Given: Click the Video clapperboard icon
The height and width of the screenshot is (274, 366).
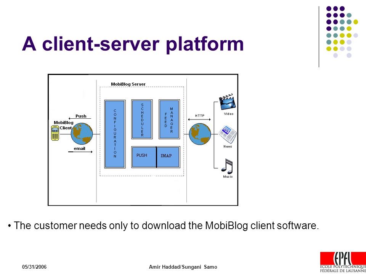Looking at the screenshot, I should tap(227, 102).
